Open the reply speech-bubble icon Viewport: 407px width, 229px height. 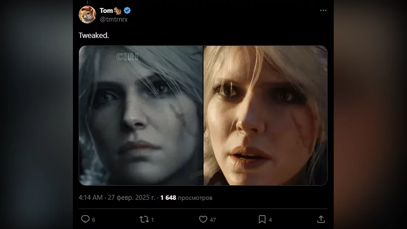coord(85,220)
